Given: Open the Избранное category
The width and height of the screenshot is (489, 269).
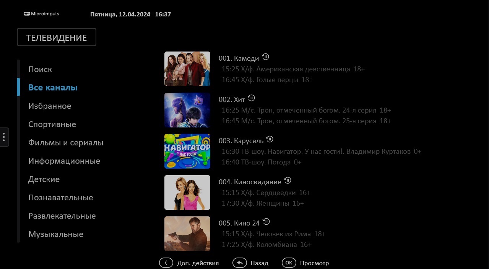Looking at the screenshot, I should click(x=50, y=106).
